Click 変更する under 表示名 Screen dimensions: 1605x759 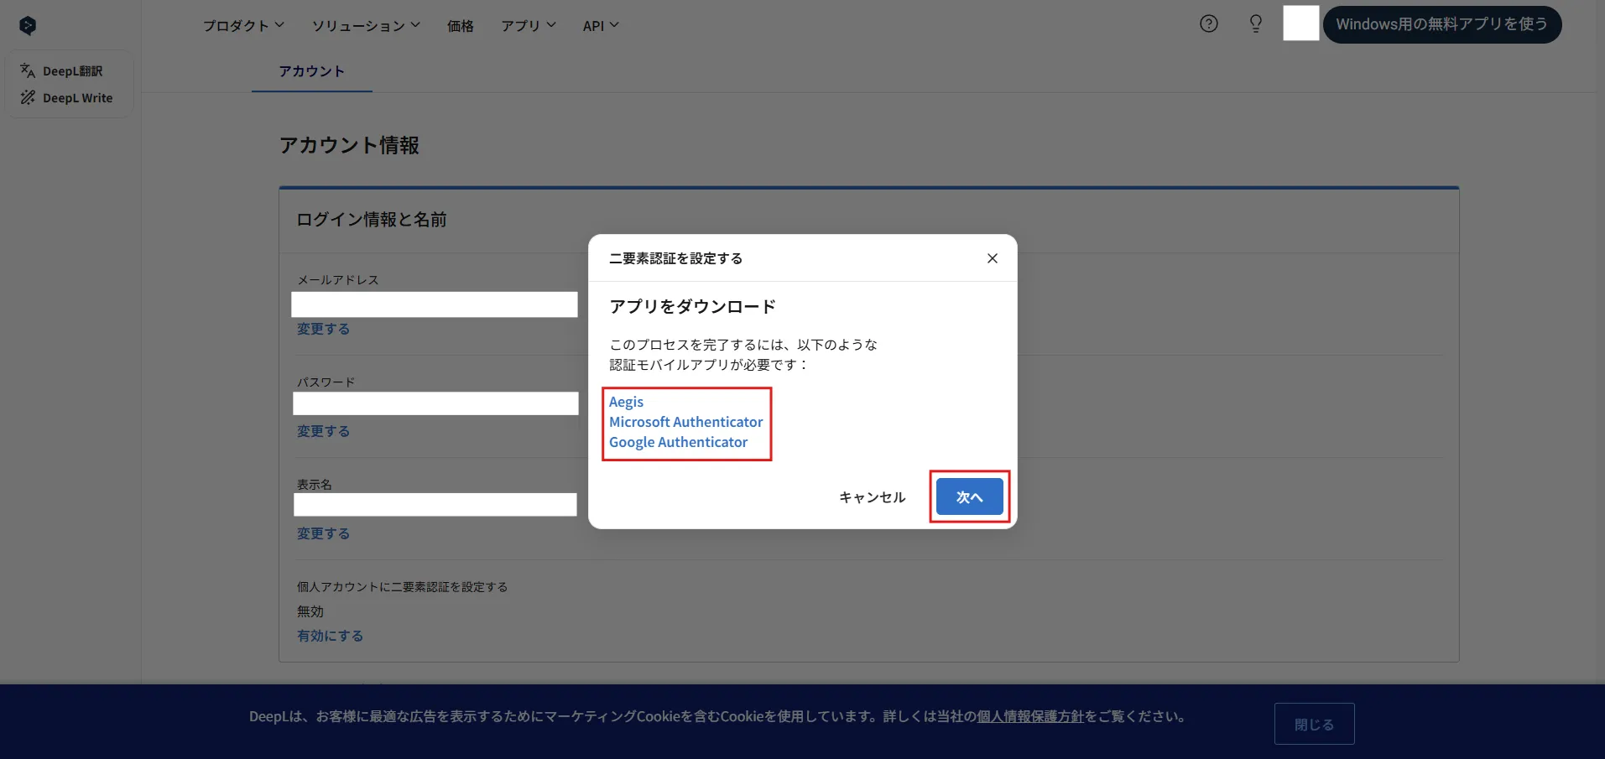(323, 533)
